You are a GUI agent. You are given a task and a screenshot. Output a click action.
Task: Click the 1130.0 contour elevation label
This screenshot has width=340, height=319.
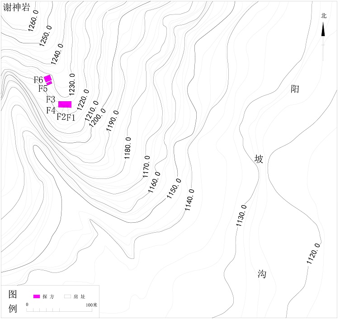[241, 216]
